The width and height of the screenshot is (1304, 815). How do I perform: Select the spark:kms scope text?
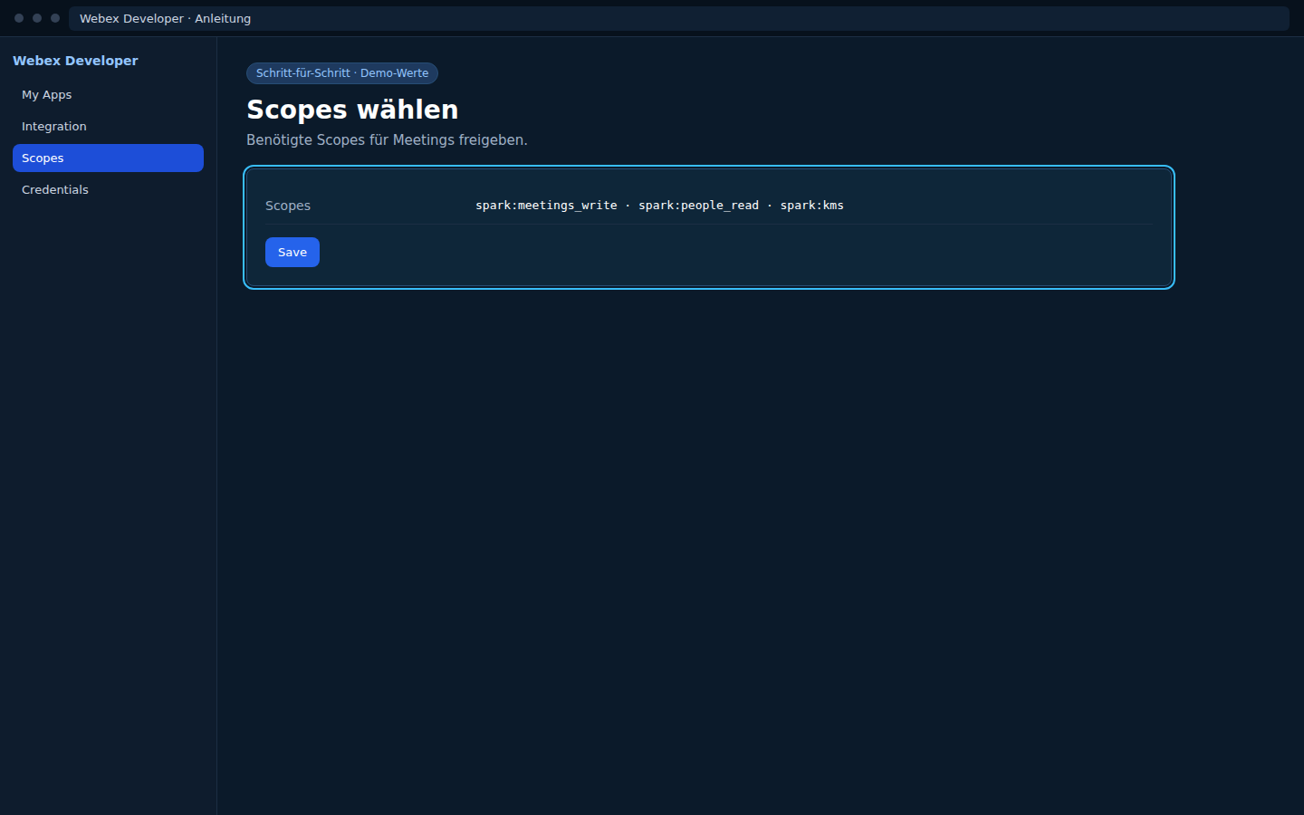[812, 206]
